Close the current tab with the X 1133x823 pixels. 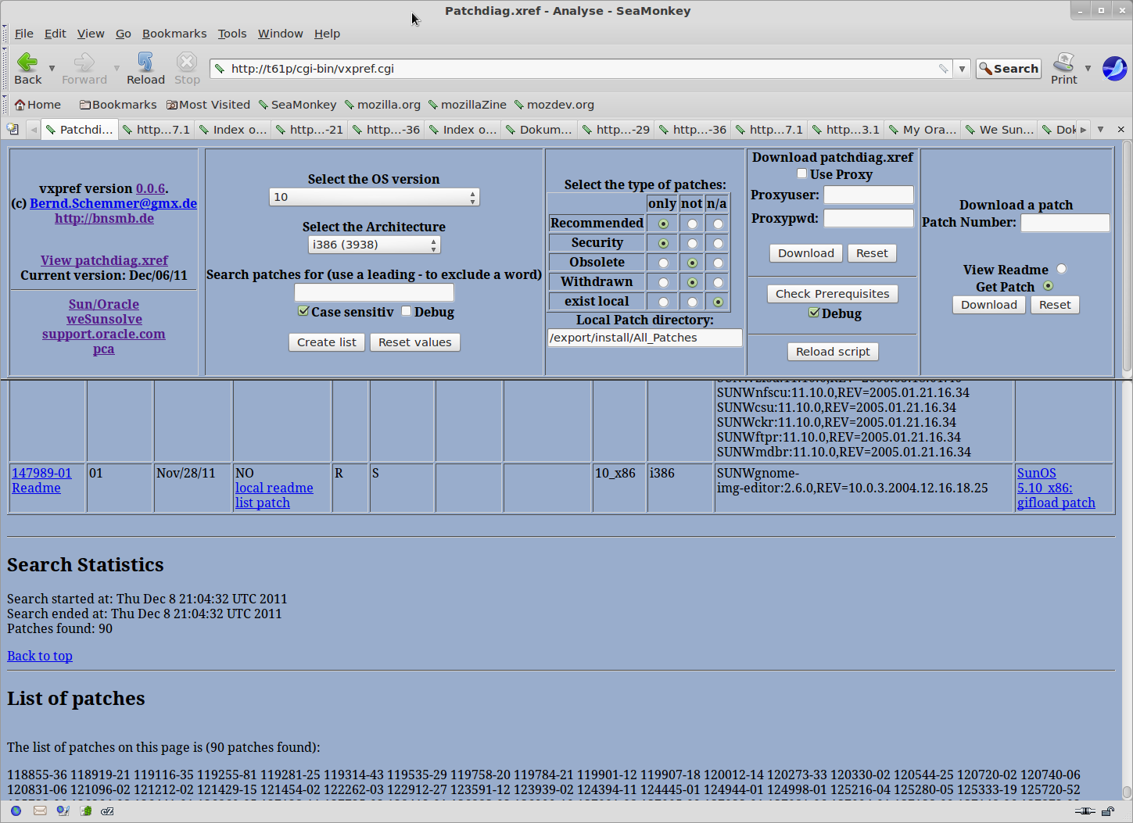[x=1120, y=129]
